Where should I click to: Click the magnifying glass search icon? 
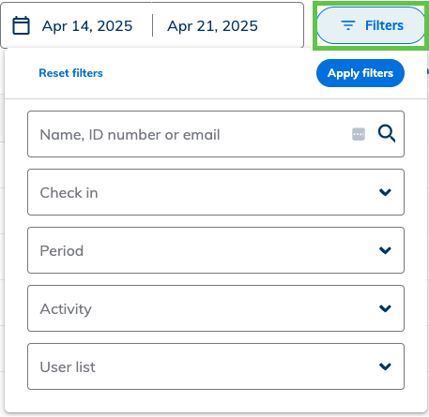tap(387, 134)
